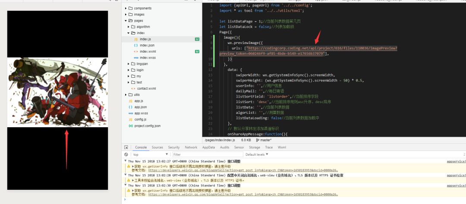Click the wxss icon beside index.wxss

pos(136,58)
